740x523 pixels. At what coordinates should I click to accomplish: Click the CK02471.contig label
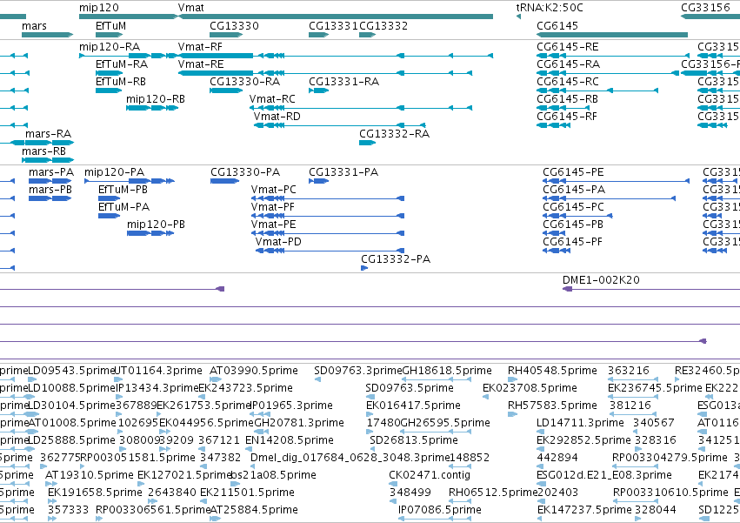pyautogui.click(x=430, y=475)
